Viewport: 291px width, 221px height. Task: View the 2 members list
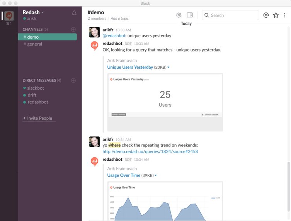tap(97, 19)
